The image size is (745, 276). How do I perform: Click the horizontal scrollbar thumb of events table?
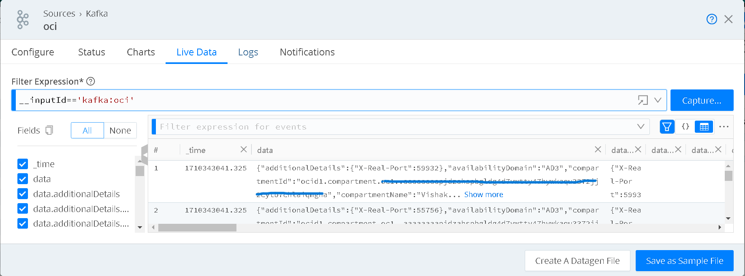(197, 228)
